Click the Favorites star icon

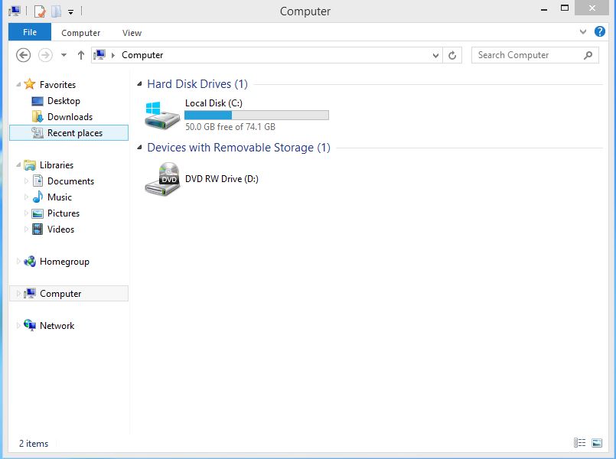click(30, 84)
